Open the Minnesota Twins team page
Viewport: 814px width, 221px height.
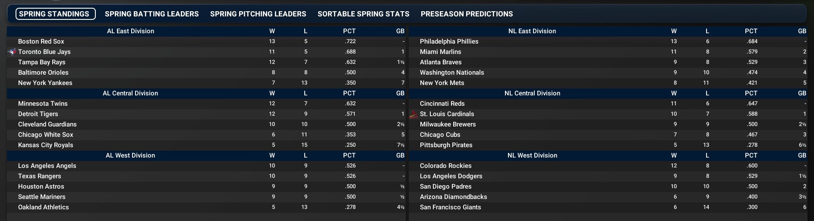coord(43,104)
